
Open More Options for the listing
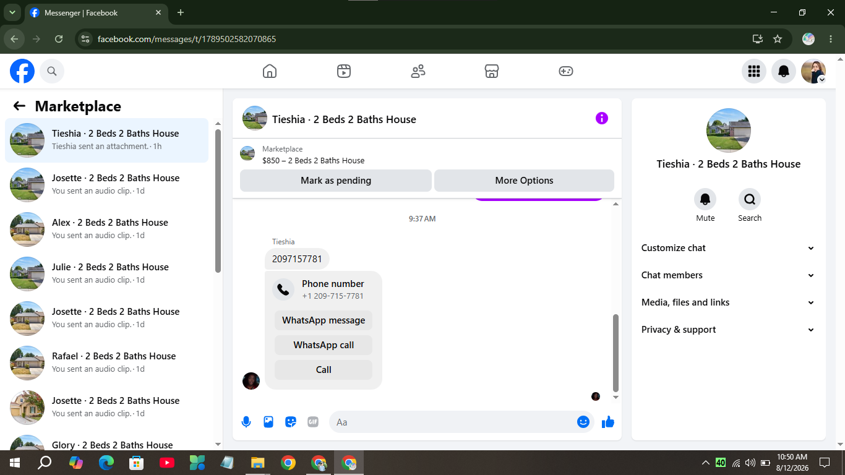click(x=524, y=181)
